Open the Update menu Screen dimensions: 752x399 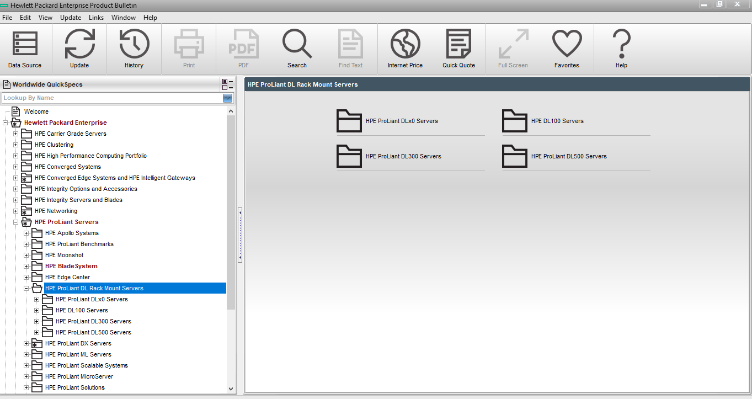point(71,18)
